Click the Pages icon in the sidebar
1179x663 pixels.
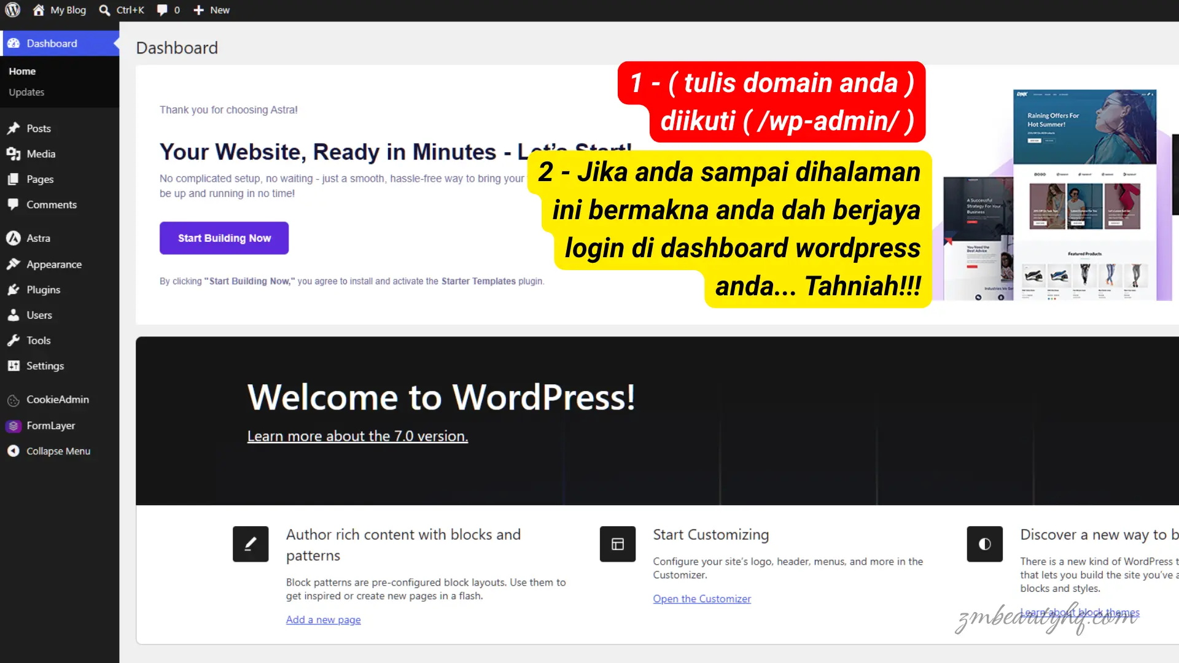[x=14, y=179]
